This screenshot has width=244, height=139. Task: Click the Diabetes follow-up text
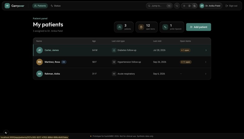pyautogui.click(x=127, y=50)
